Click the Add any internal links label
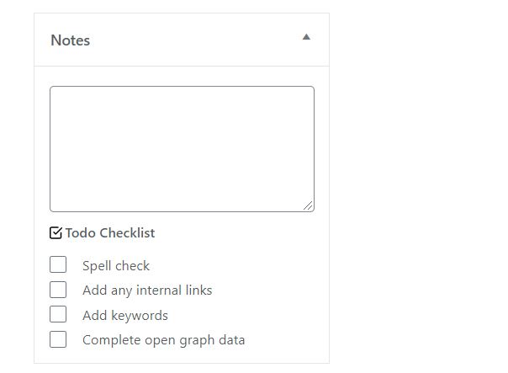This screenshot has width=508, height=373. 147,290
